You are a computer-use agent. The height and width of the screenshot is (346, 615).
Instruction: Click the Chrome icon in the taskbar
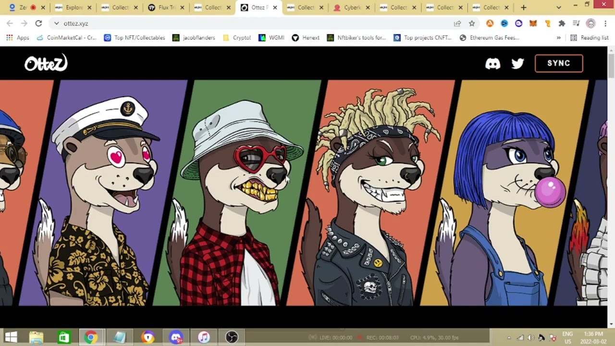[91, 337]
